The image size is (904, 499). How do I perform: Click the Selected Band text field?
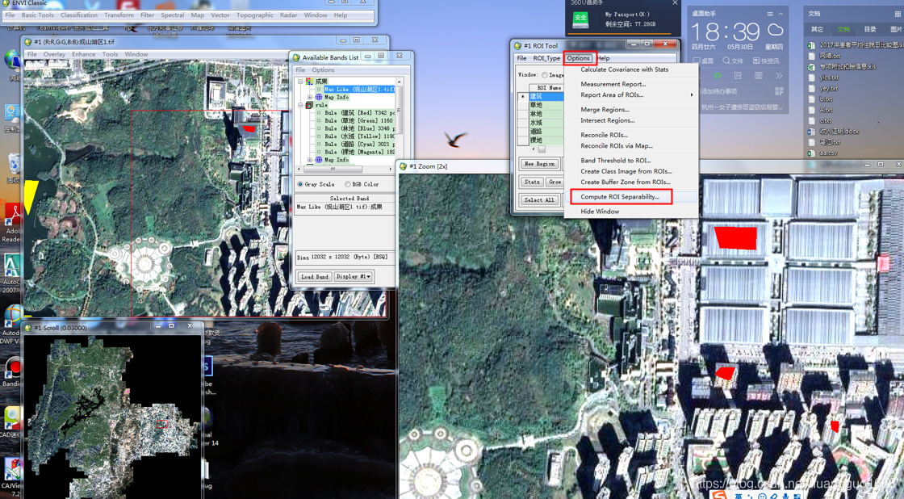345,207
